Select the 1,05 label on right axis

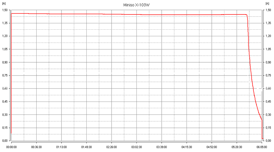[268, 49]
